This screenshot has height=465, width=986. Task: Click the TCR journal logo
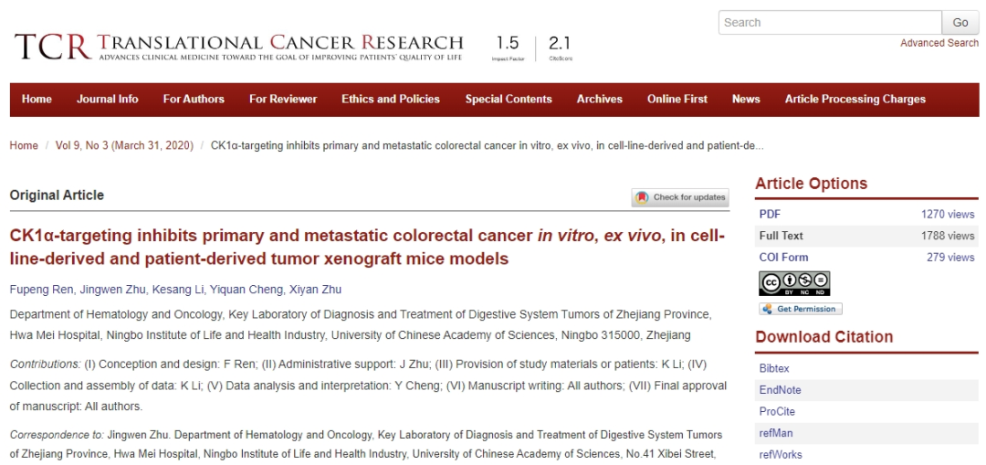tap(239, 47)
